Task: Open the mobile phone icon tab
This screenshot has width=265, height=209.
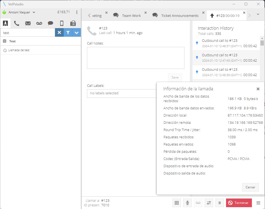Action: [x=62, y=23]
